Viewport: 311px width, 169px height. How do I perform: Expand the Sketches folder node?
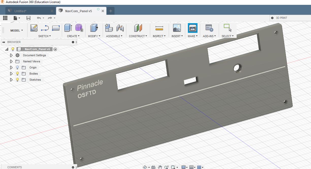(x=11, y=80)
